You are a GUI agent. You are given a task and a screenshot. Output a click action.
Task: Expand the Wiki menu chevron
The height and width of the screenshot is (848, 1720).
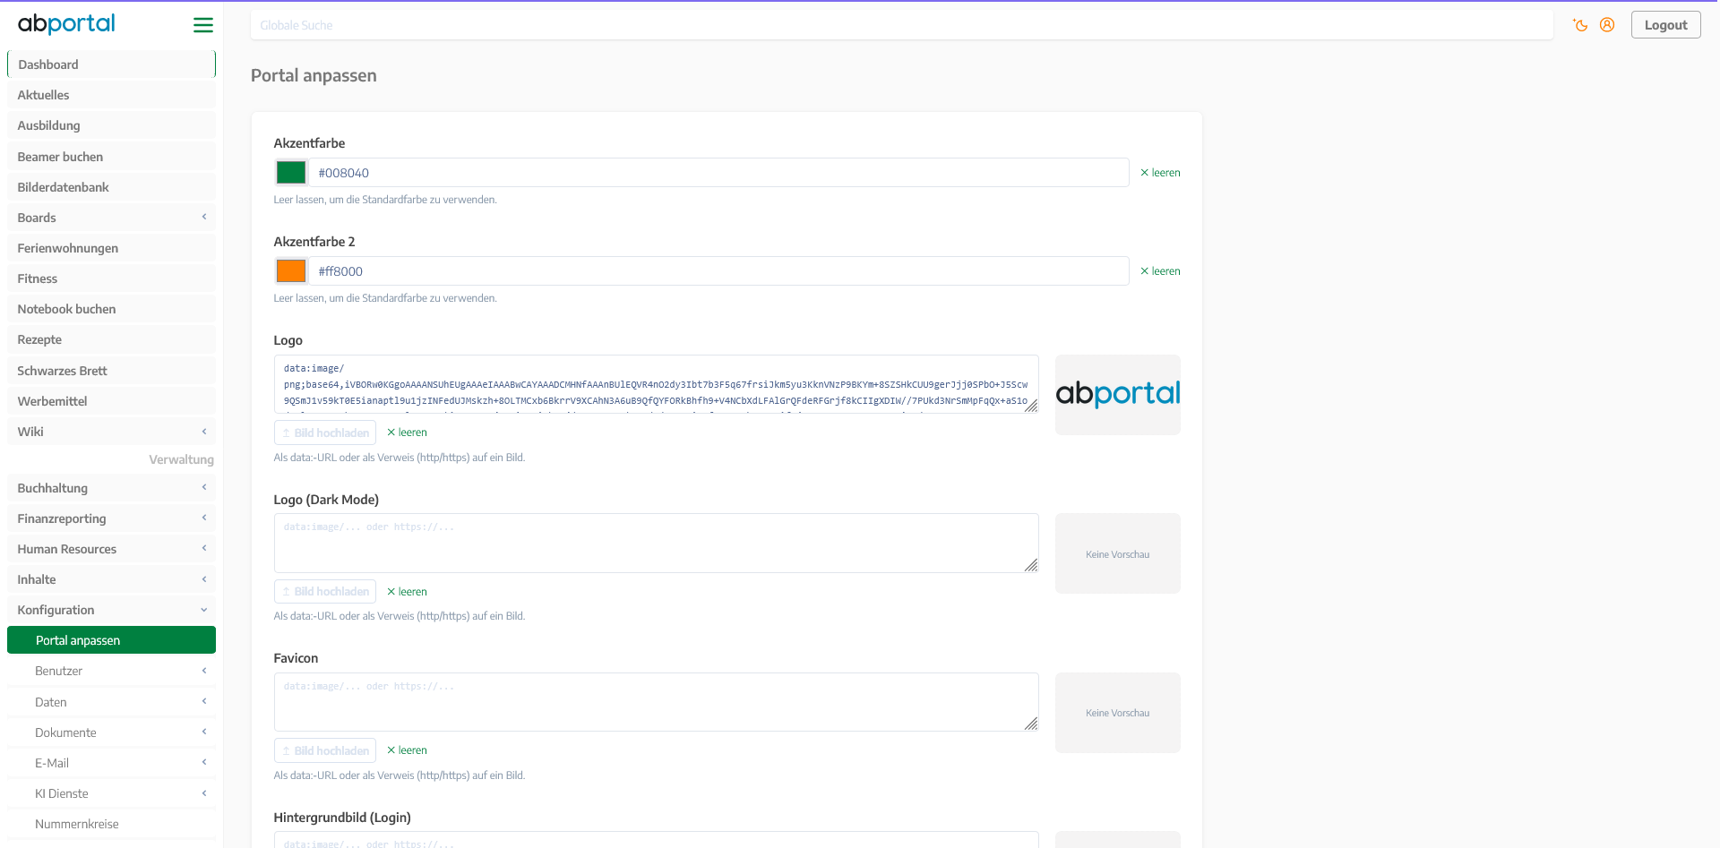pyautogui.click(x=204, y=432)
